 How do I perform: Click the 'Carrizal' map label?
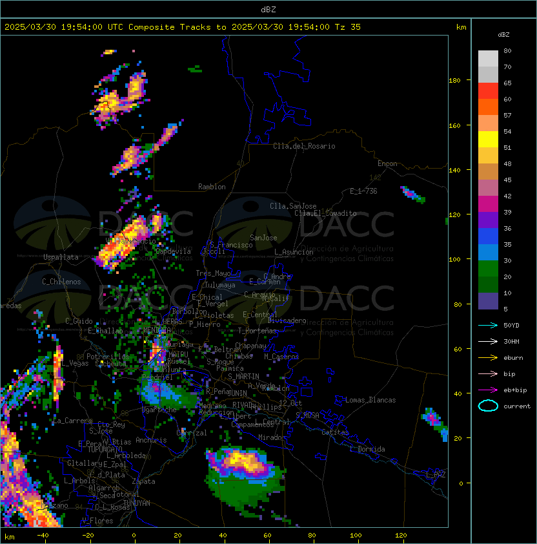[192, 433]
